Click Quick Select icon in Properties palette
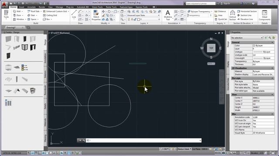 tap(274, 38)
